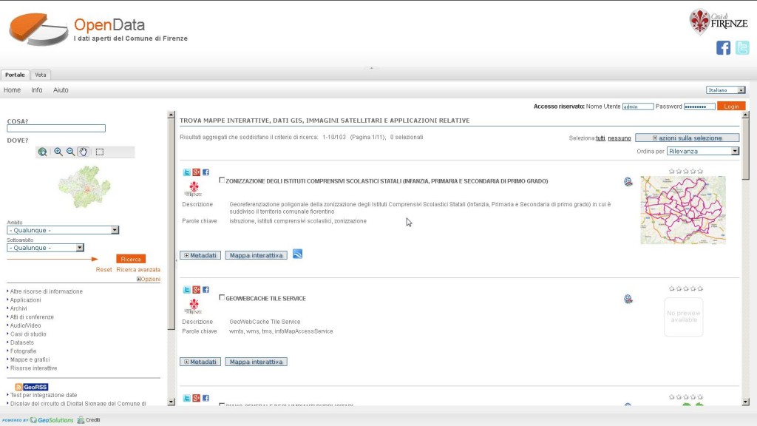Click the COSA search text field
The height and width of the screenshot is (426, 757).
[x=56, y=129]
